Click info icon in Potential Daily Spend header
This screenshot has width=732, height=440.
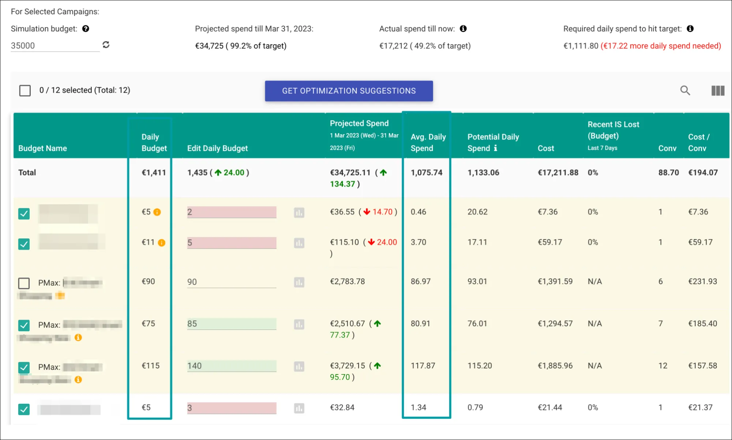[x=495, y=148]
